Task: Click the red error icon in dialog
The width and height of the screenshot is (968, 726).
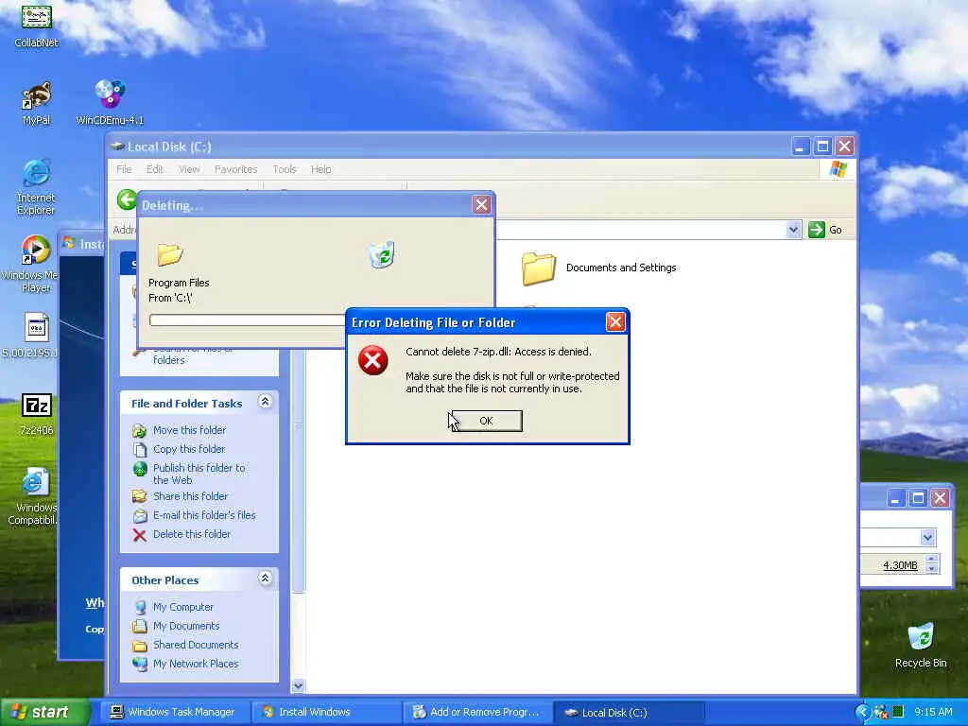Action: click(x=372, y=360)
